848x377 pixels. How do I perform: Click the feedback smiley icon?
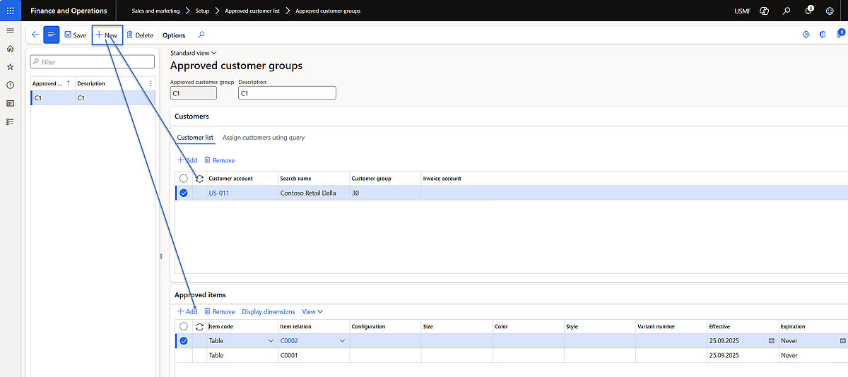[830, 11]
